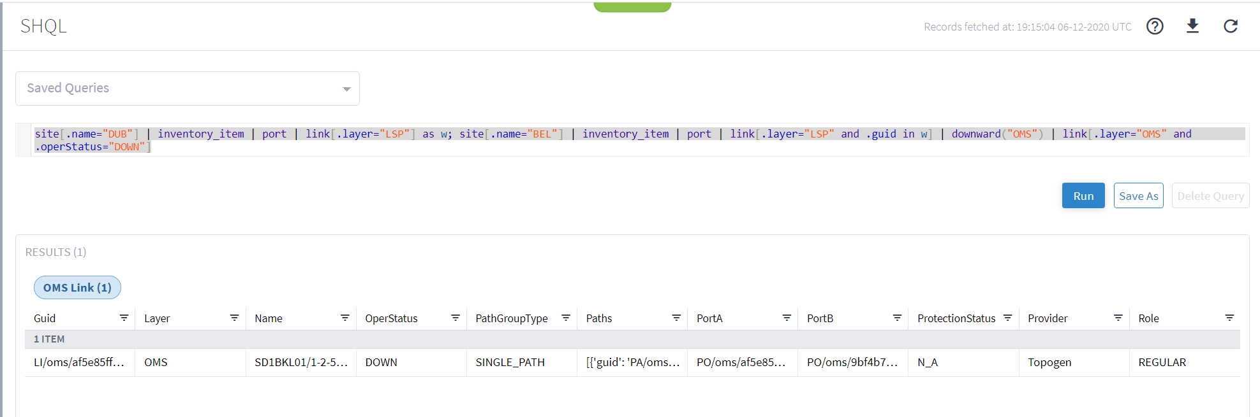The image size is (1260, 417).
Task: Sort by the Role column header
Action: [1148, 318]
